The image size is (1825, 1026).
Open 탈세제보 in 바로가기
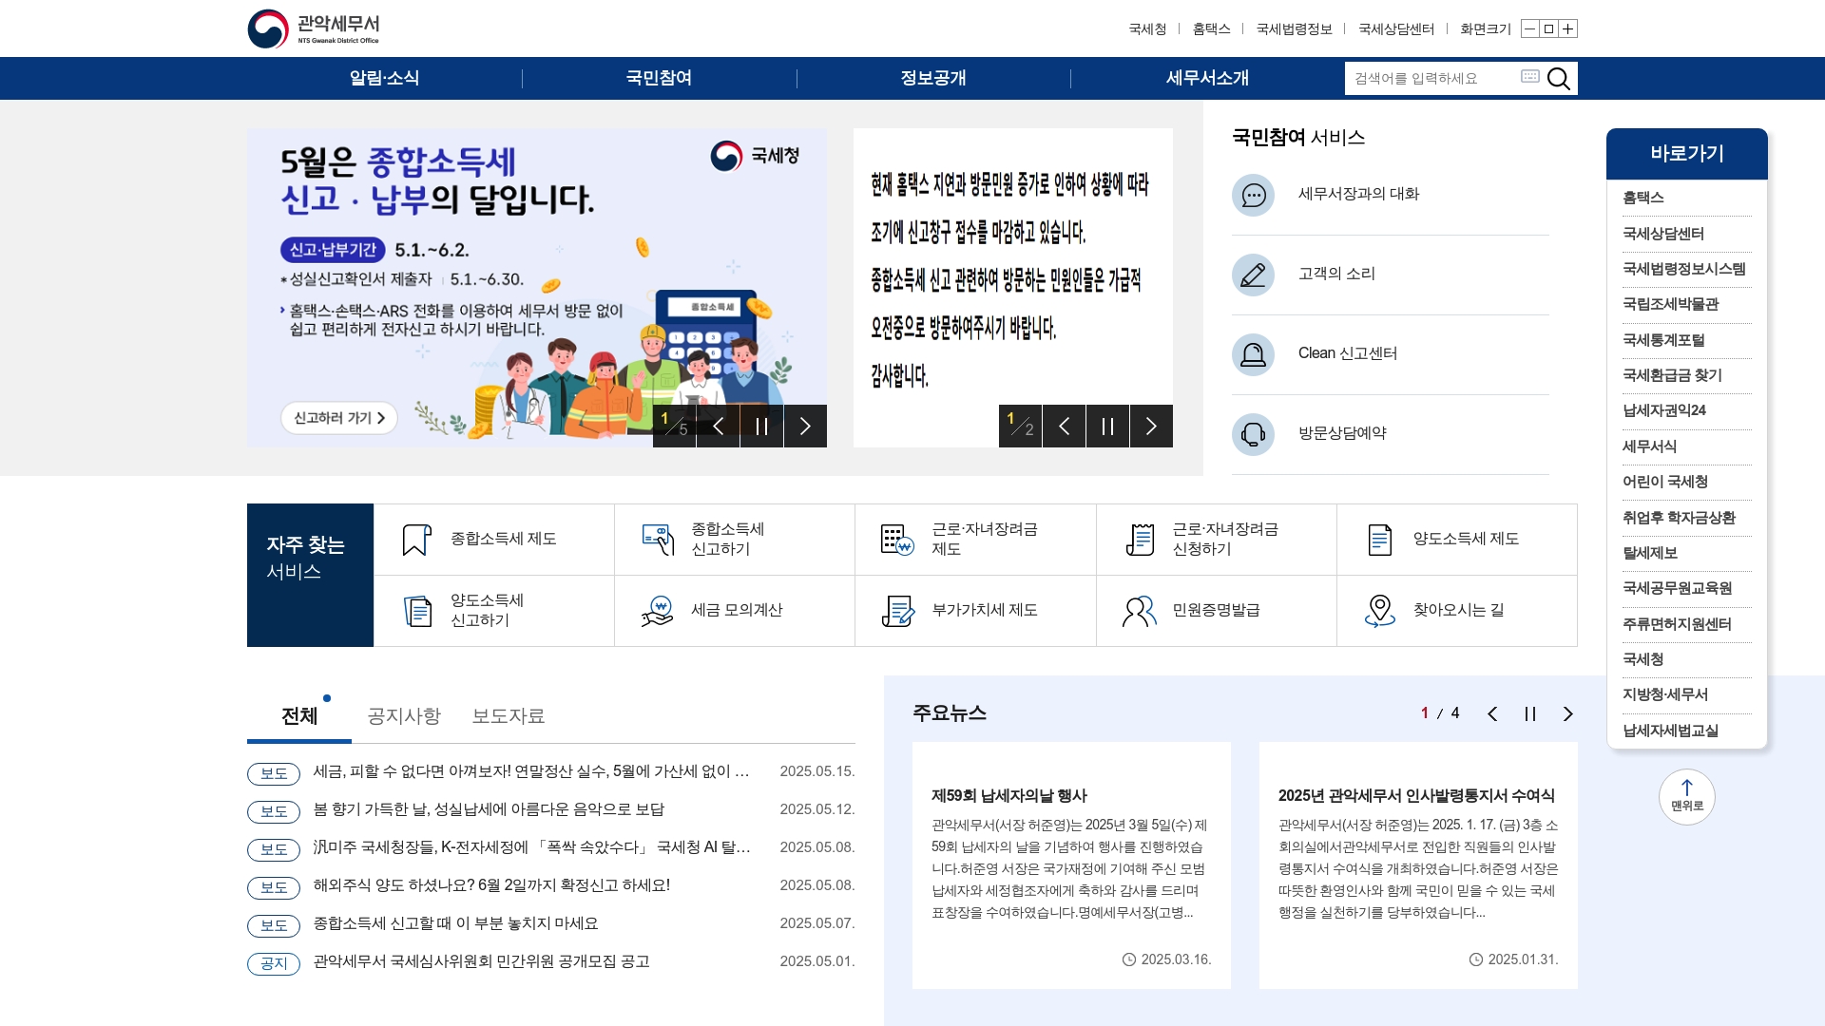1650,553
